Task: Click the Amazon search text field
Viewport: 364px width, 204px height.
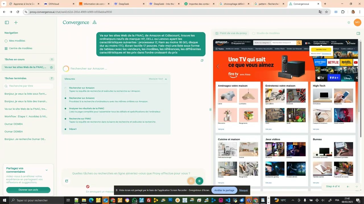Action: click(x=284, y=43)
